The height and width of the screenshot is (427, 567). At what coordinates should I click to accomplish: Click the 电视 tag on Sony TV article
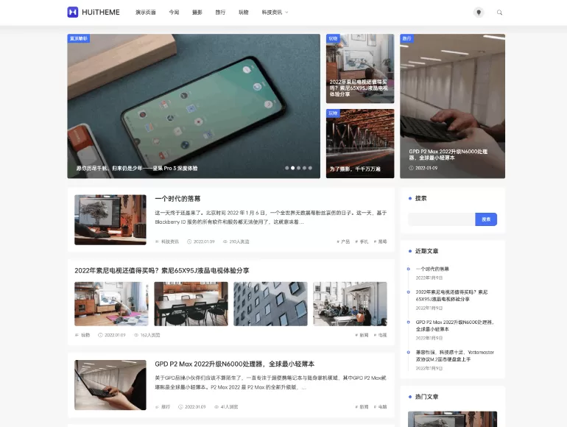[x=381, y=335]
